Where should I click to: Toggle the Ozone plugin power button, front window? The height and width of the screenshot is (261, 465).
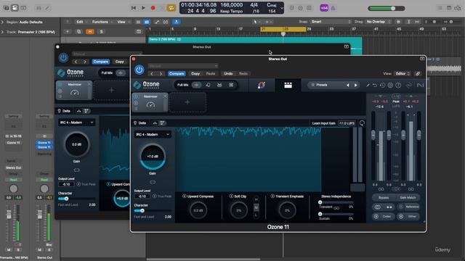(x=139, y=70)
